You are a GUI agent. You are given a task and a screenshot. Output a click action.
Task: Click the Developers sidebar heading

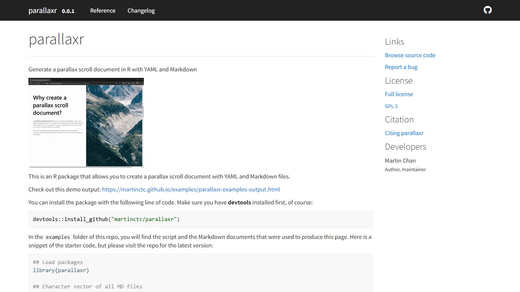click(405, 147)
